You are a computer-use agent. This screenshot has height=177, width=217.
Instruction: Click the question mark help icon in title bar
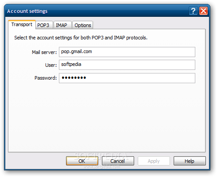click(193, 11)
